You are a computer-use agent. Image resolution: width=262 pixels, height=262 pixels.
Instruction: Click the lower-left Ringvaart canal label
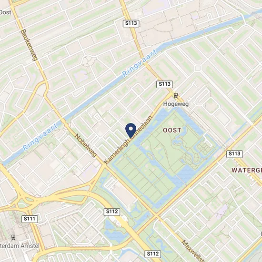[40, 137]
